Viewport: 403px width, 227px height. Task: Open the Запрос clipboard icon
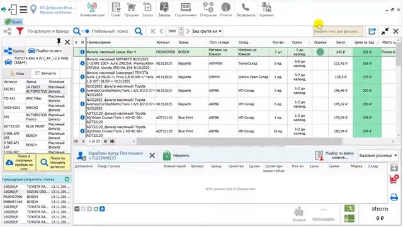[147, 8]
